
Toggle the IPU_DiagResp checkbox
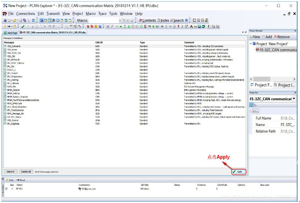point(5,124)
